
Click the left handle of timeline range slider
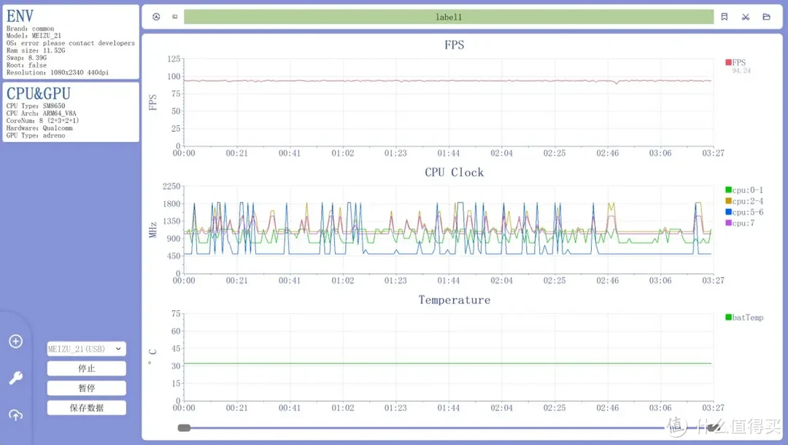(x=184, y=428)
